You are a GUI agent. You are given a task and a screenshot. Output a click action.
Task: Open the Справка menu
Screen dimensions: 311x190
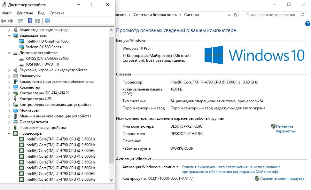[x=57, y=13]
